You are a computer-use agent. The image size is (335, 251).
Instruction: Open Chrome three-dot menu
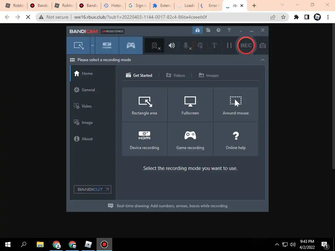tap(328, 17)
